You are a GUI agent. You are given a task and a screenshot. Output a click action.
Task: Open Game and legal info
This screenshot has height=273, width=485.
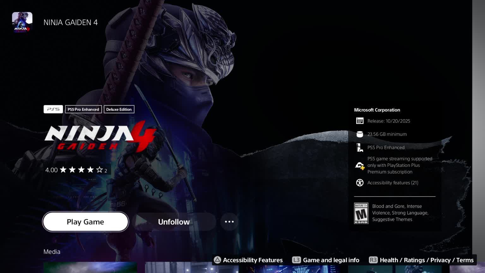click(x=331, y=260)
